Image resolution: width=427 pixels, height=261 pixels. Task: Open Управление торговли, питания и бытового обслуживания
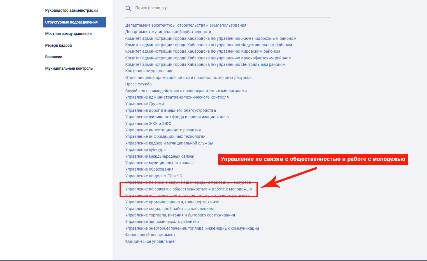click(x=180, y=215)
